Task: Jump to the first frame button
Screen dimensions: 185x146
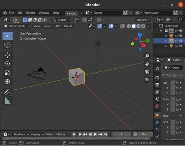Action: [80, 134]
